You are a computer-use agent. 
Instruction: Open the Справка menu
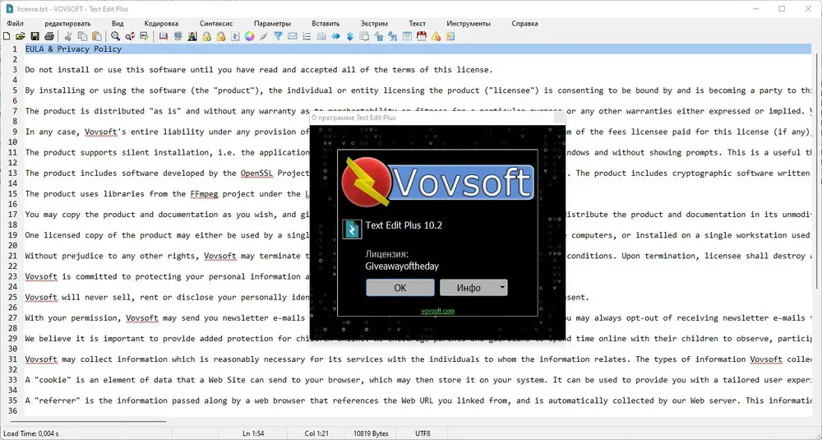tap(524, 24)
